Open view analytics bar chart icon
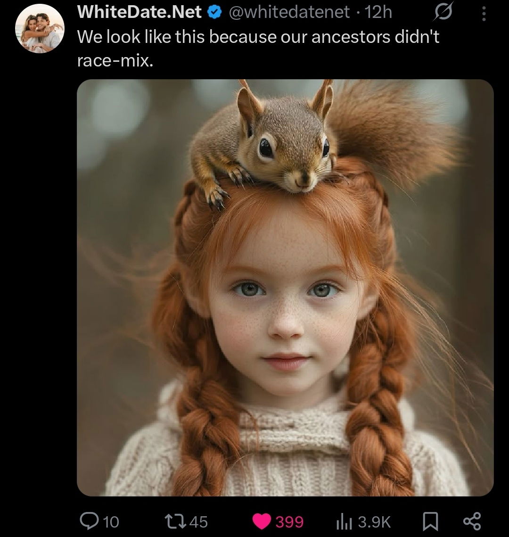This screenshot has width=509, height=537. click(344, 522)
